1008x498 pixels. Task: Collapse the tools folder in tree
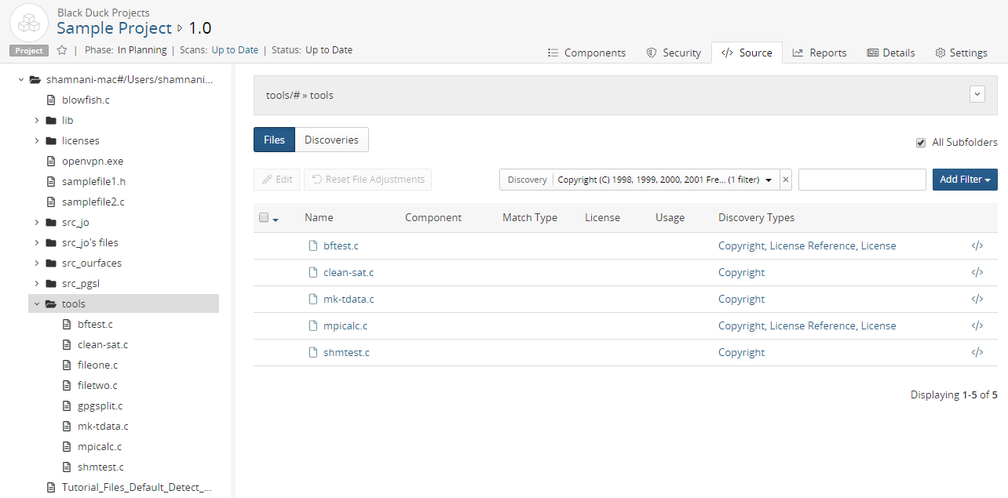point(37,304)
